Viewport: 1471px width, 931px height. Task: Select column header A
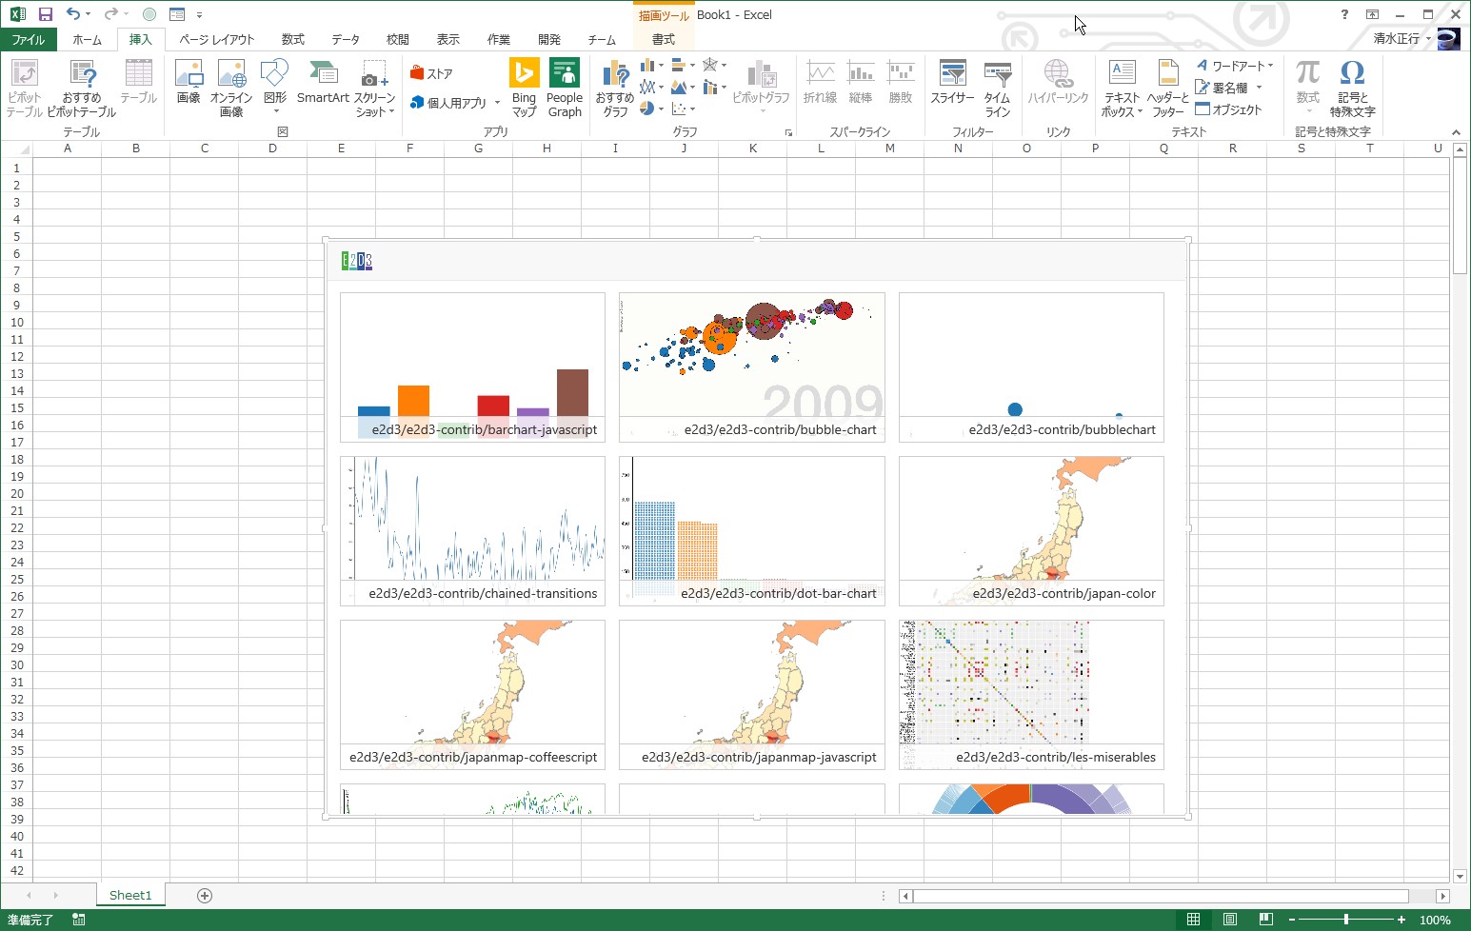pyautogui.click(x=68, y=149)
